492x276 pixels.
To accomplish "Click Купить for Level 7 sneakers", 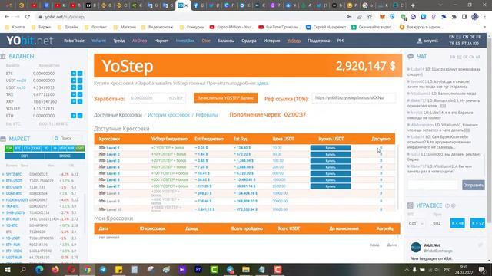I will 331,186.
